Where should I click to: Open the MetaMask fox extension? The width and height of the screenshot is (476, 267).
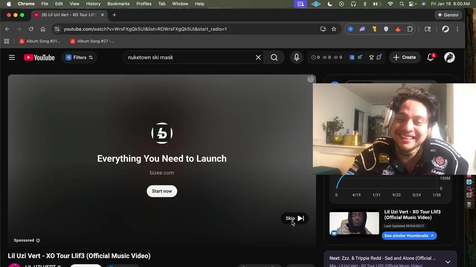(x=398, y=29)
